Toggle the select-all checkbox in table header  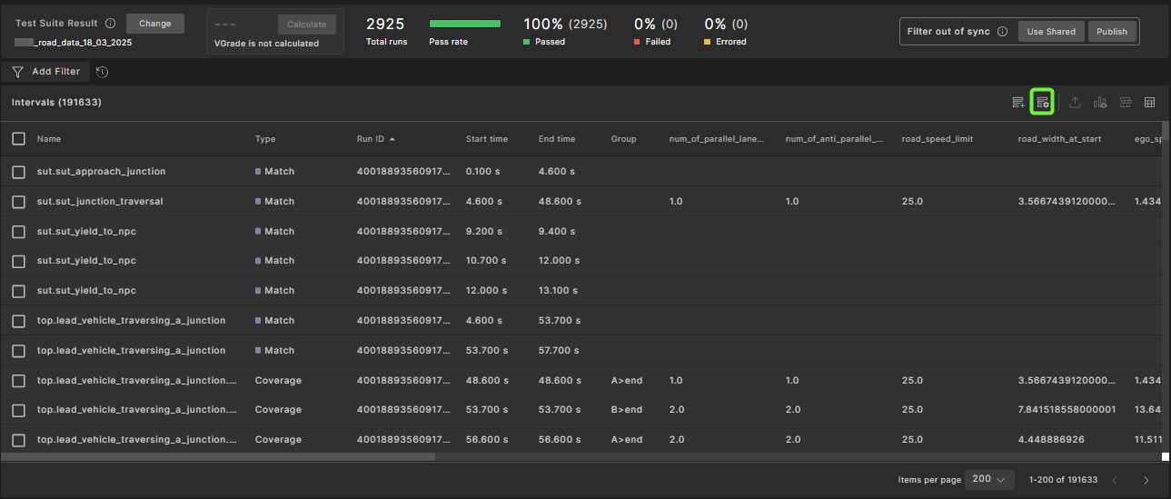point(18,139)
